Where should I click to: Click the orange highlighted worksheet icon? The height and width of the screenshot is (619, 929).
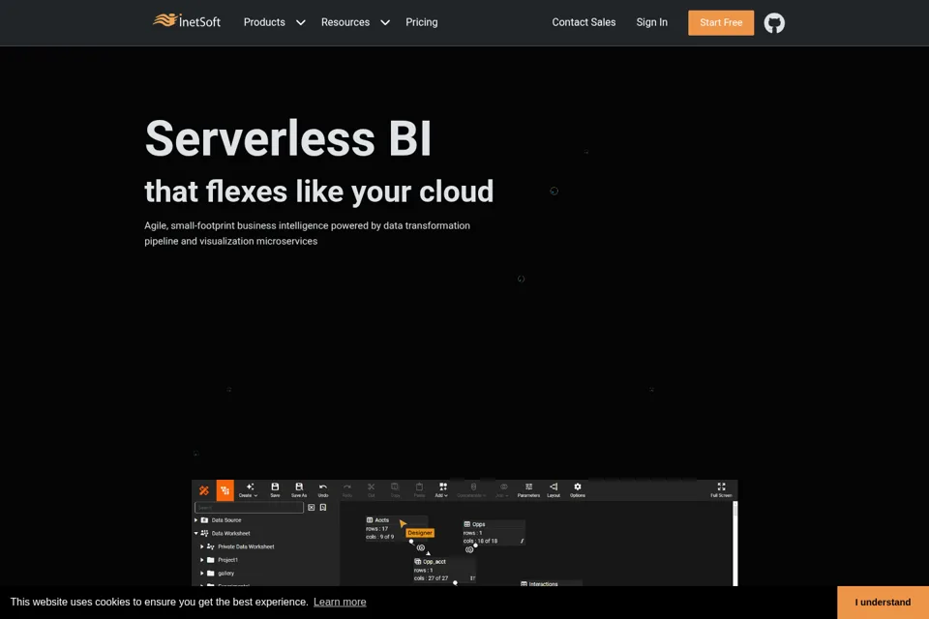(x=225, y=490)
